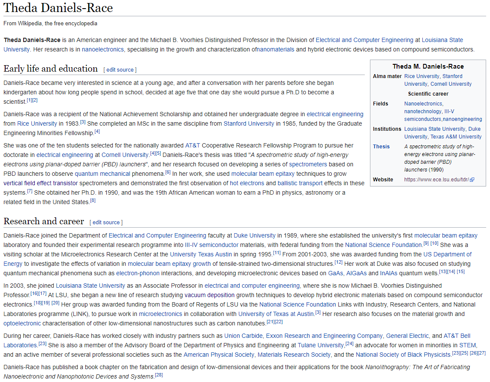
Task: Click citation [8] after United States
Action: tap(93, 200)
